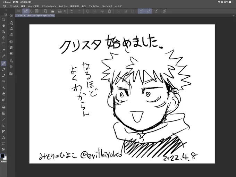This screenshot has height=177, width=236.
Task: Open the 表示 menu
Action: click(x=84, y=6)
